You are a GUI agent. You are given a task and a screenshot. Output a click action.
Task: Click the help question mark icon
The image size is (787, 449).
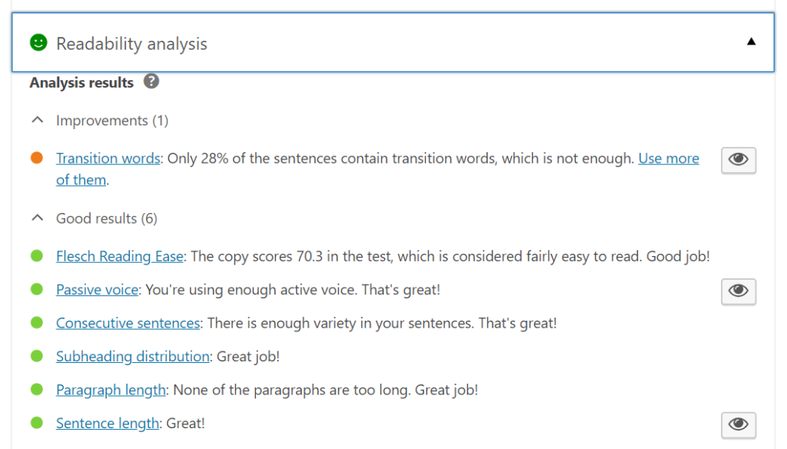click(x=151, y=81)
